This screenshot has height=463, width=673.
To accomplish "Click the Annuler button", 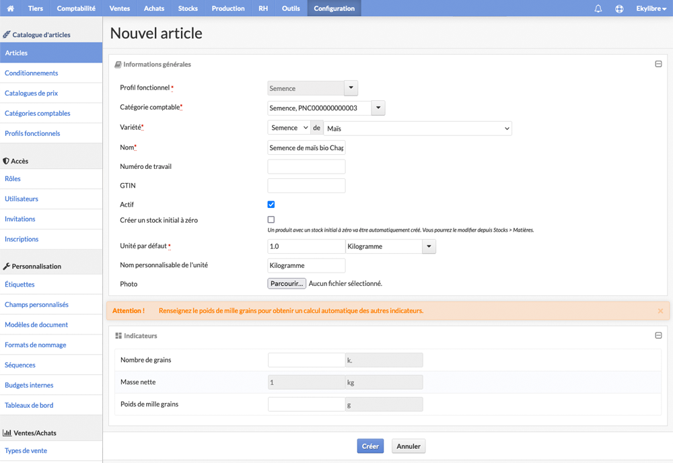I will pyautogui.click(x=409, y=446).
